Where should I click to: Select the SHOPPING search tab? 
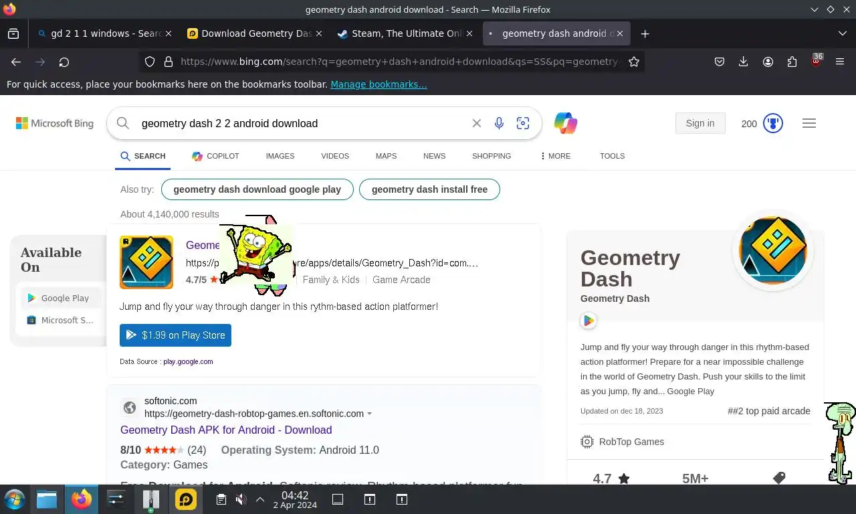click(x=492, y=156)
